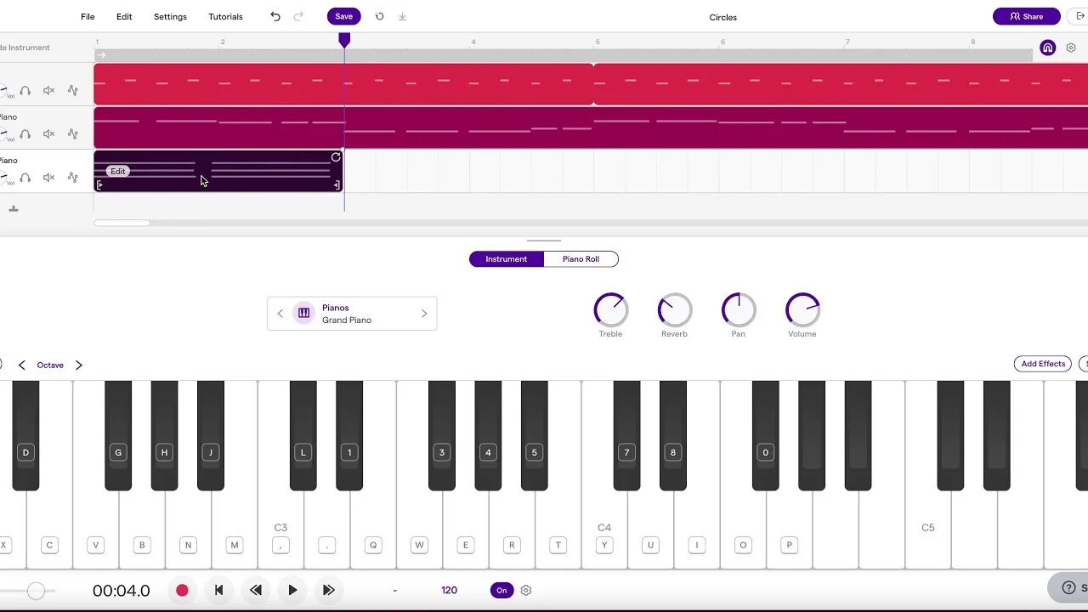Image resolution: width=1088 pixels, height=612 pixels.
Task: Mute the magenta Piano track
Action: pyautogui.click(x=48, y=133)
